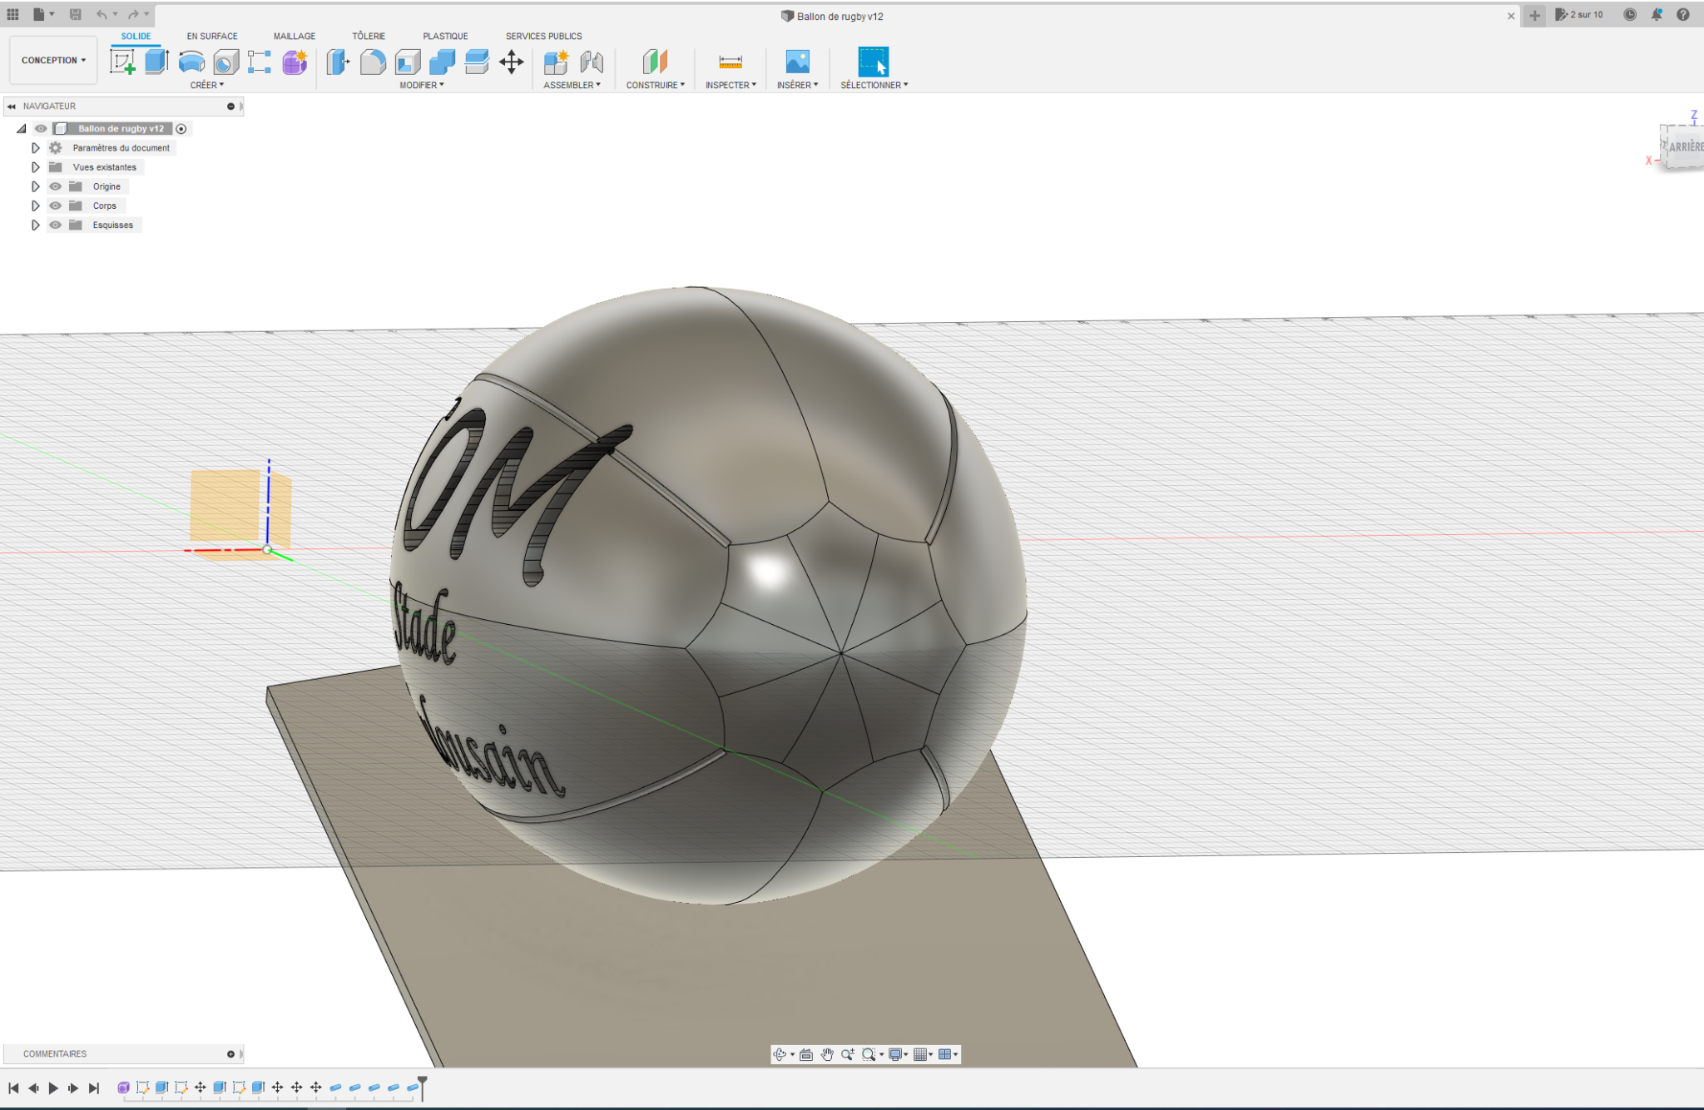
Task: Jump to the timeline beginning
Action: click(13, 1088)
